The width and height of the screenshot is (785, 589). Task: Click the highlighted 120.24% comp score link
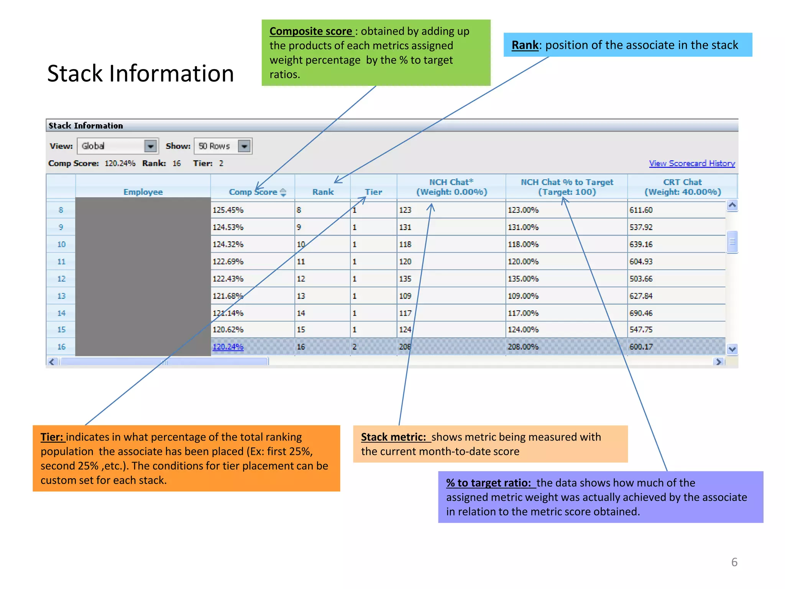pos(228,347)
